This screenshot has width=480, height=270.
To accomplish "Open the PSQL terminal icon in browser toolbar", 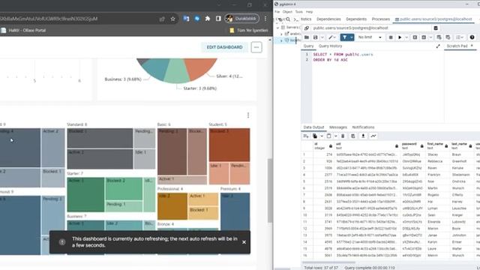I will (x=295, y=19).
